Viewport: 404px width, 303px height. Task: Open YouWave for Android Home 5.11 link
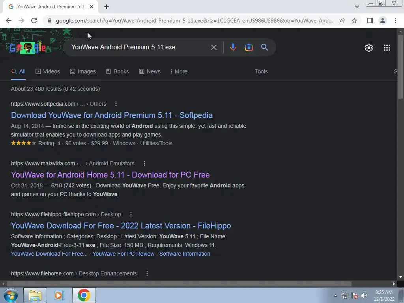click(110, 175)
